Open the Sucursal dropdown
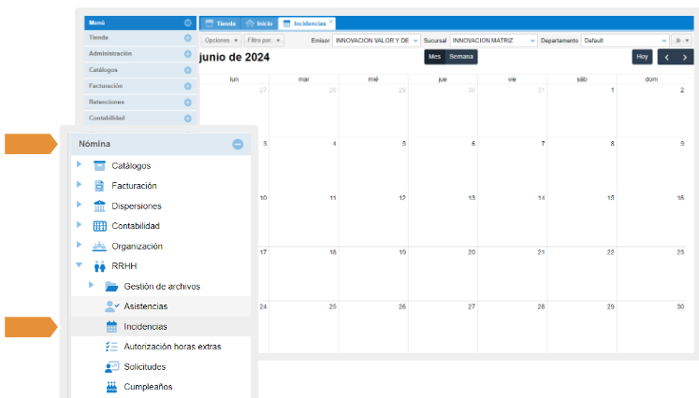 (532, 41)
